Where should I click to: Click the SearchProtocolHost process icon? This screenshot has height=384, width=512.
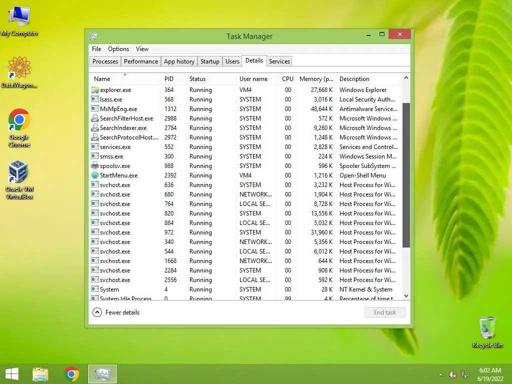pos(94,137)
